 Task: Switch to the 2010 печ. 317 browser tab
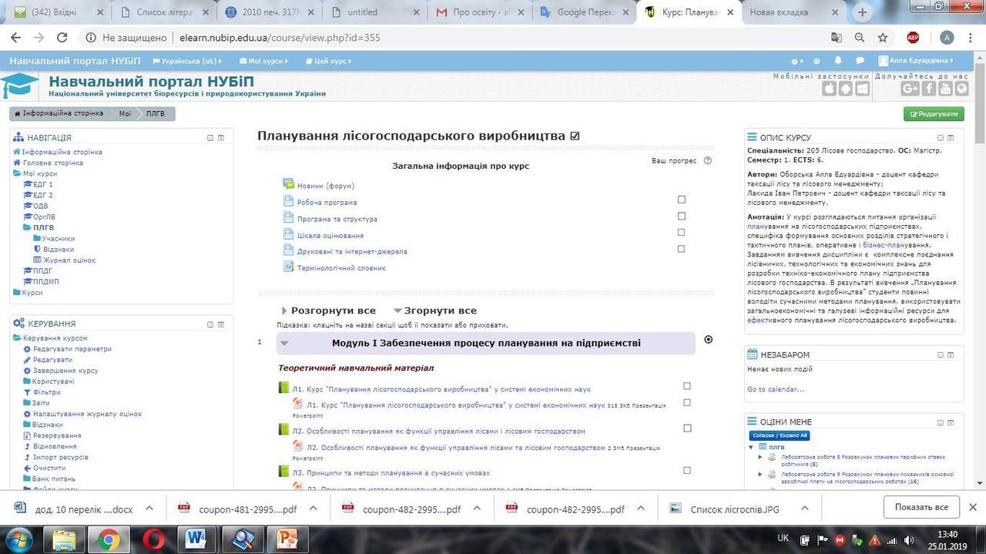(271, 12)
